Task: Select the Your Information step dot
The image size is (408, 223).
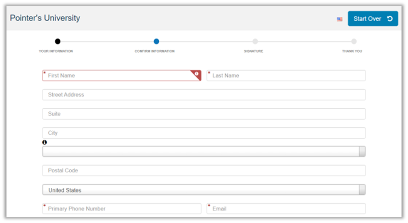Action: pos(58,41)
